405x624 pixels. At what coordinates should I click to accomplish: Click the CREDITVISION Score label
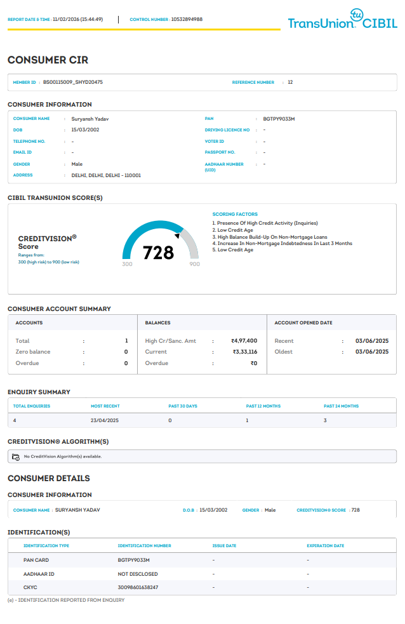point(47,242)
